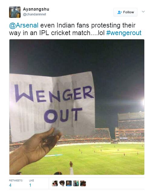Open the fifth, last avatar in the likers row

pos(83,183)
